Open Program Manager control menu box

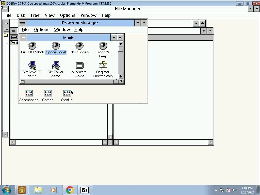(x=22, y=23)
